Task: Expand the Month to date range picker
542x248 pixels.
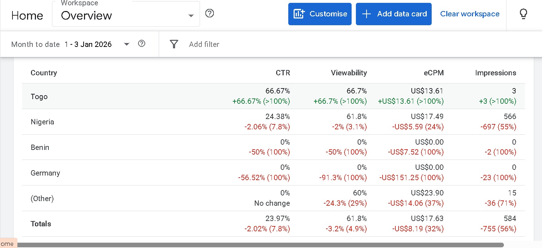Action: tap(126, 44)
